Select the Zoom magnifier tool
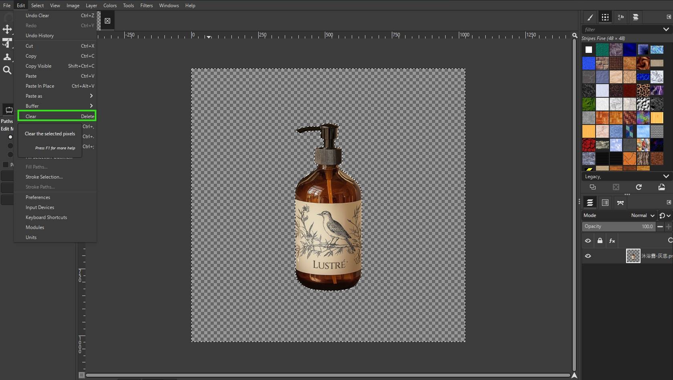 coord(7,70)
